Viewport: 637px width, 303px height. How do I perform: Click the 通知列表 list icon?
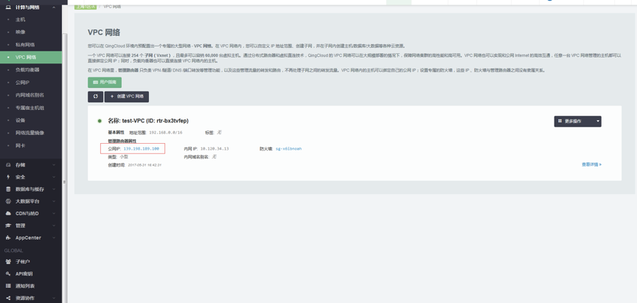(8, 286)
